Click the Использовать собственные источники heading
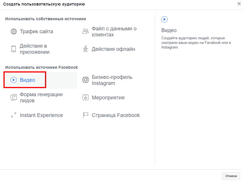The image size is (243, 182). coord(46,19)
